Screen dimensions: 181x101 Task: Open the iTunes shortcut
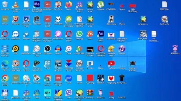tap(69, 49)
